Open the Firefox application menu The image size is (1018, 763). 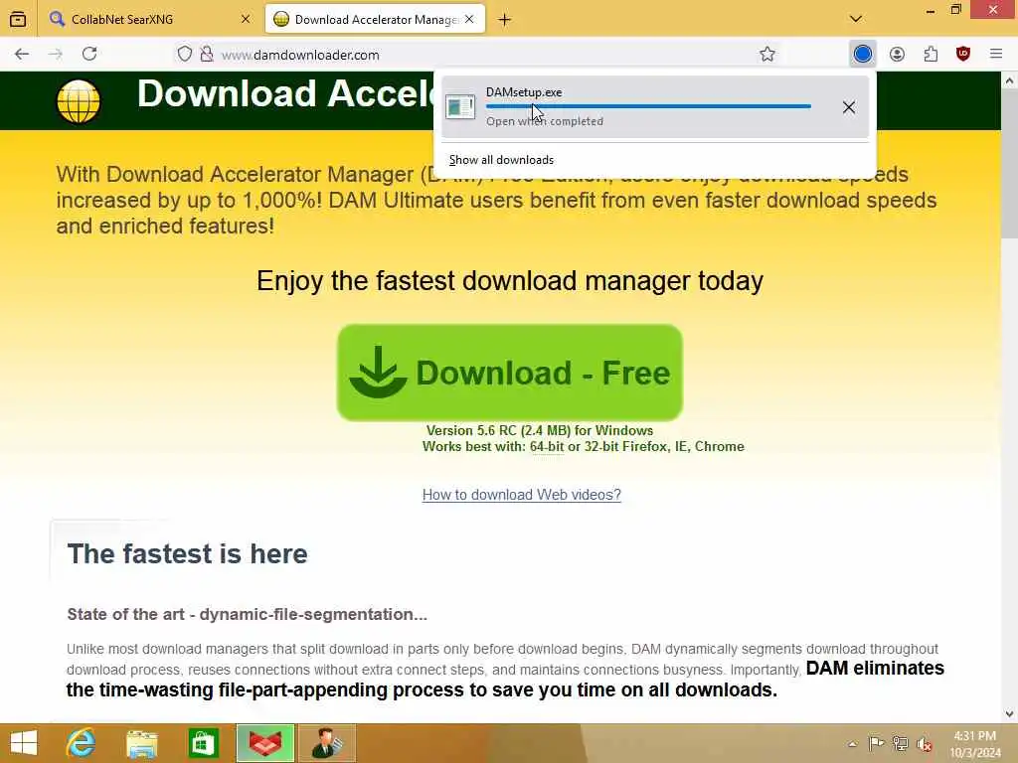[996, 55]
